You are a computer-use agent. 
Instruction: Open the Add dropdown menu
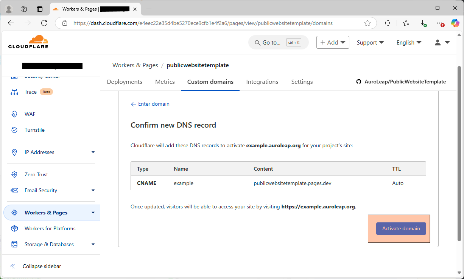pos(333,42)
